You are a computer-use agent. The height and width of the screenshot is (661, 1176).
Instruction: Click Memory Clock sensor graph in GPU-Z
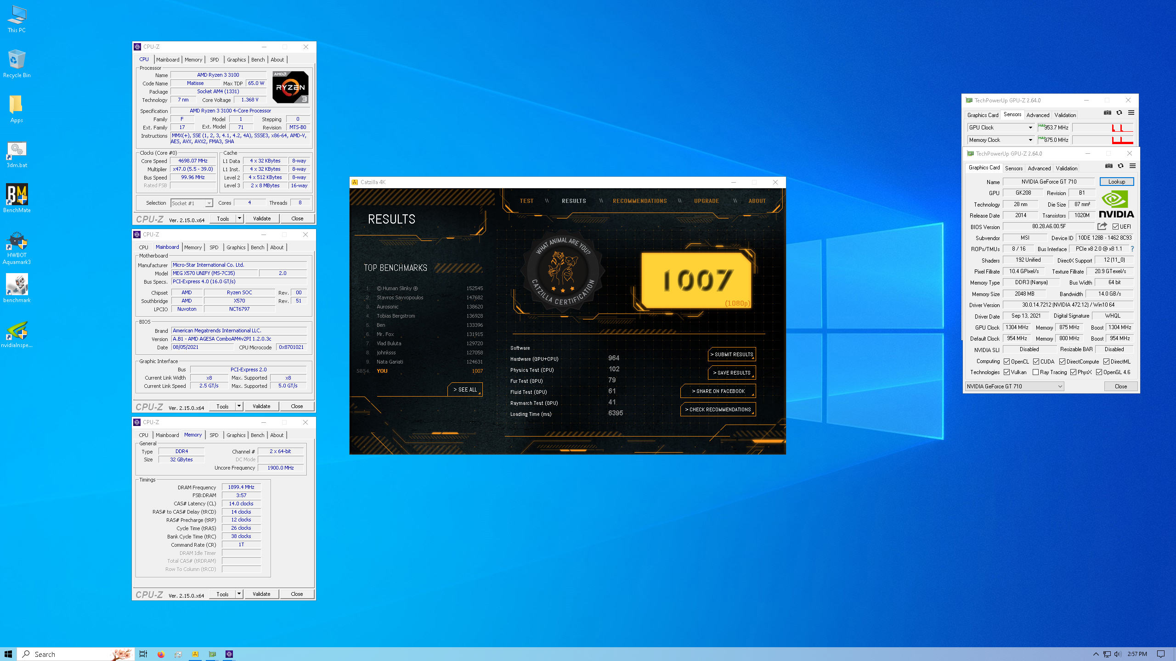coord(1103,140)
